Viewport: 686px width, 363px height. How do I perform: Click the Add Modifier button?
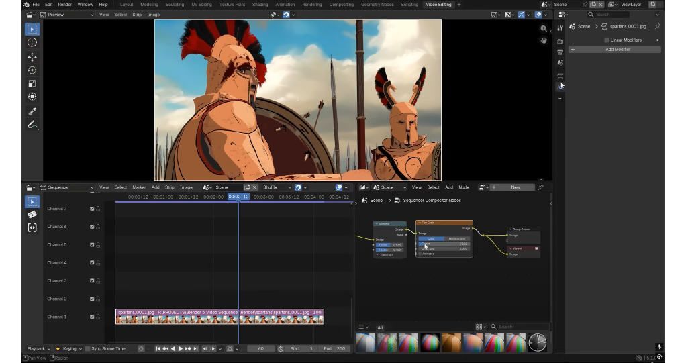(618, 50)
